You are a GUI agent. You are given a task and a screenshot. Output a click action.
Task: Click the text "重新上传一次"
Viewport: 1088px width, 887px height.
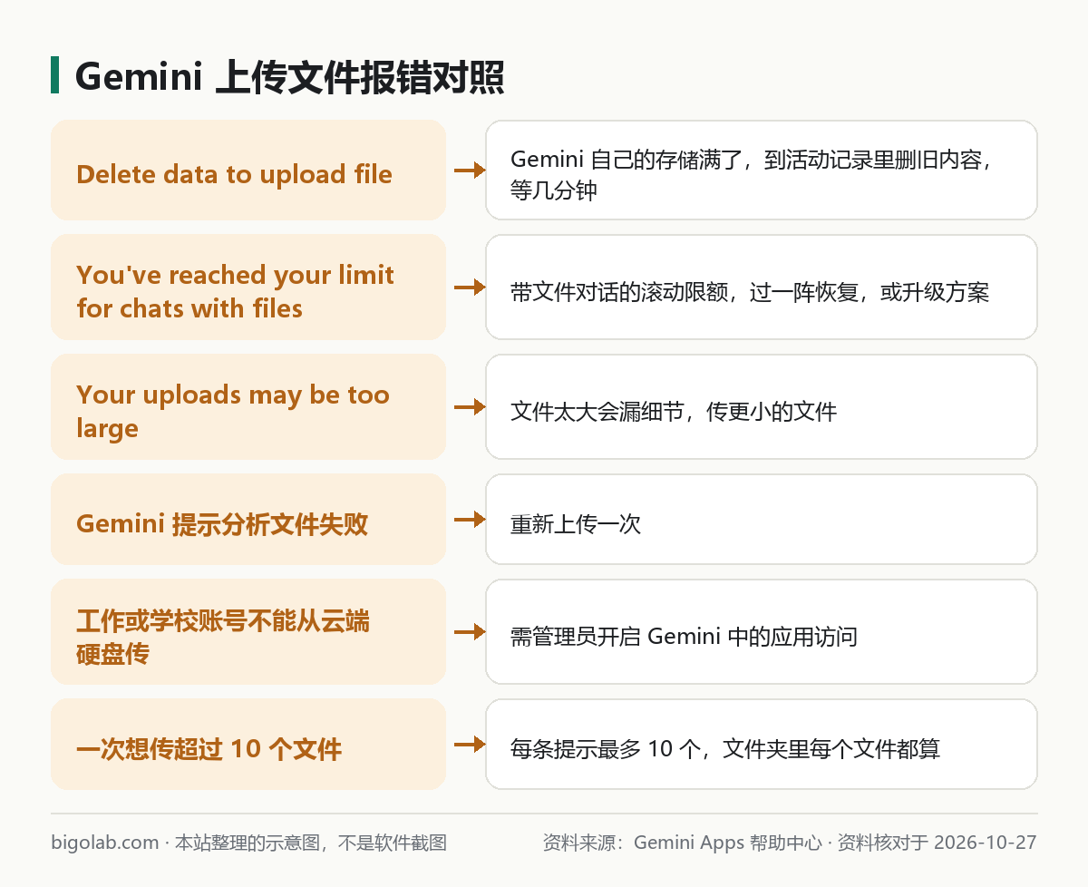576,524
